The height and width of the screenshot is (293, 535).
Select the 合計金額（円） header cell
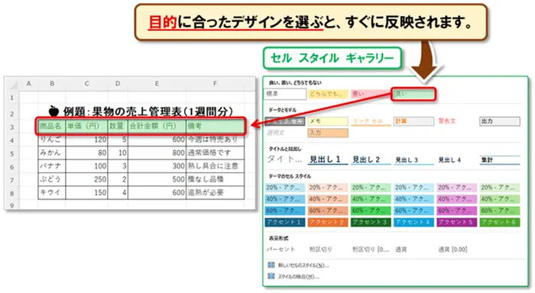click(157, 126)
